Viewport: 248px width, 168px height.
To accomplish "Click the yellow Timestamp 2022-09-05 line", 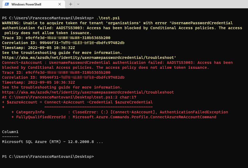I will (38, 48).
